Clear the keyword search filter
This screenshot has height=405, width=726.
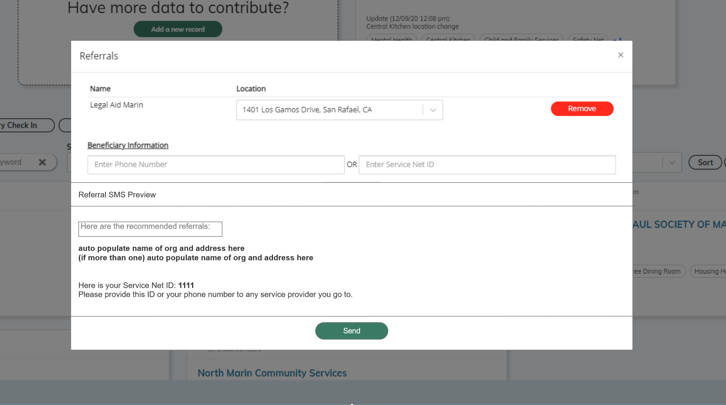pos(42,162)
